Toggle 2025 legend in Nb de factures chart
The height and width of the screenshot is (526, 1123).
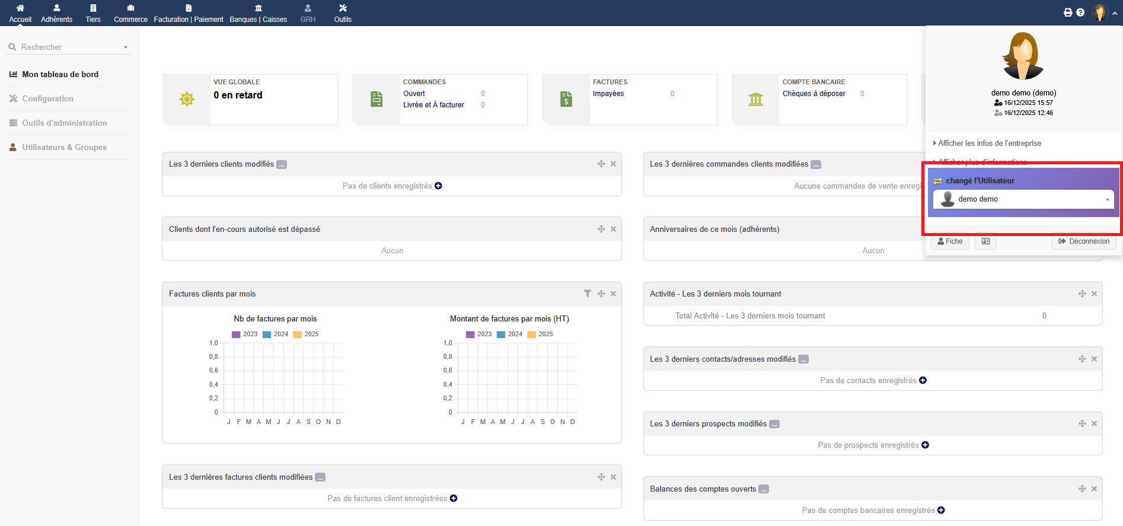306,334
